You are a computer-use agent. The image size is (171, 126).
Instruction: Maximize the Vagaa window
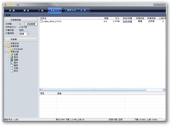coord(158,5)
